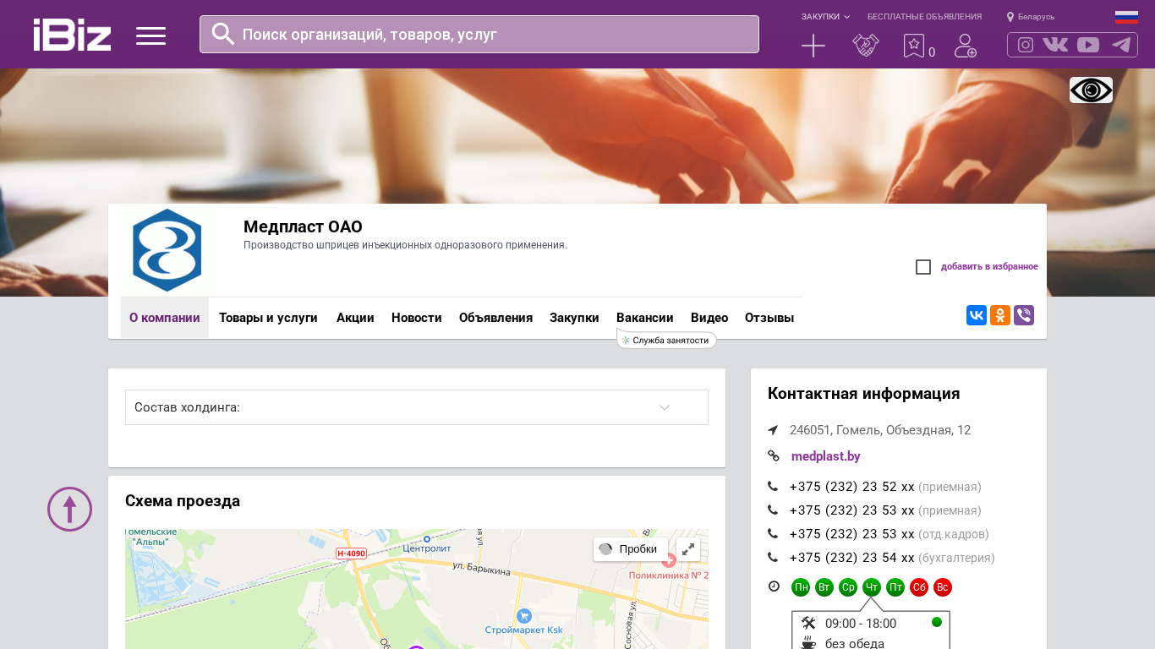Image resolution: width=1155 pixels, height=649 pixels.
Task: Click the handshake icon in header
Action: 866,46
